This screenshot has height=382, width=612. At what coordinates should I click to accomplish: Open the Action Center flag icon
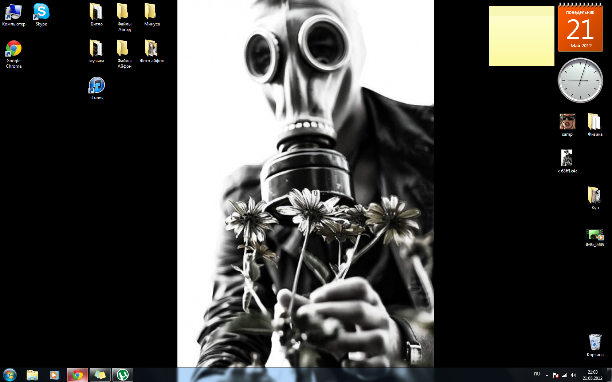[556, 375]
